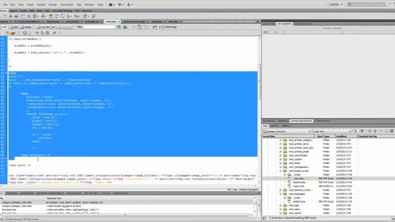The width and height of the screenshot is (395, 222).
Task: Click the Check Page button
Action: point(168,27)
